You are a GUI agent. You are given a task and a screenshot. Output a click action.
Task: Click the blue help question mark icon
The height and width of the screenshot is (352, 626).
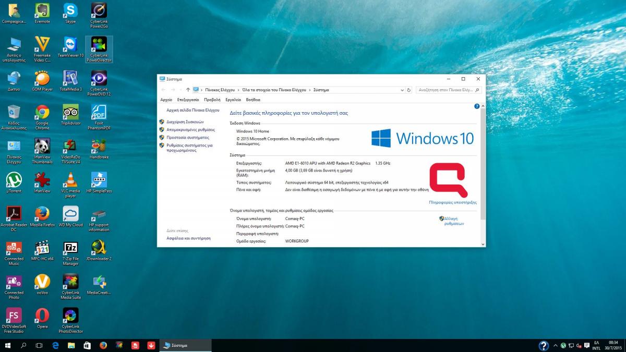(x=477, y=106)
